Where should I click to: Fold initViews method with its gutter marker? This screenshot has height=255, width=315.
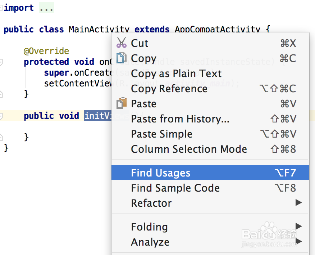(x=1, y=116)
